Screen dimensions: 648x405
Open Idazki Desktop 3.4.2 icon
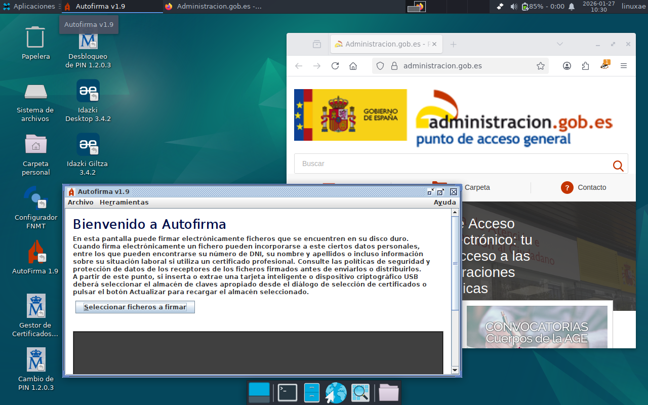[x=88, y=91]
